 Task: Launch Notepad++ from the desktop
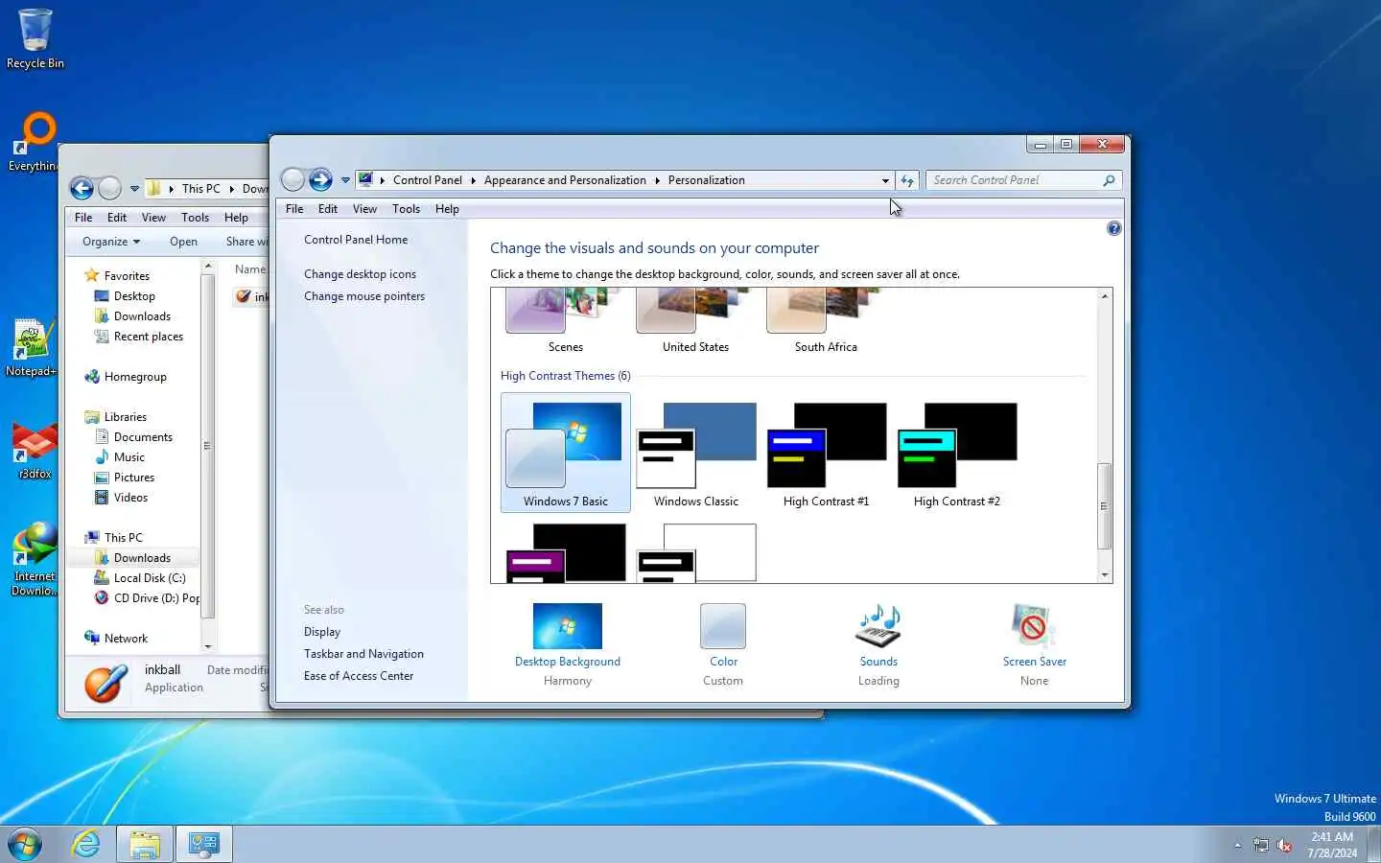[x=32, y=347]
